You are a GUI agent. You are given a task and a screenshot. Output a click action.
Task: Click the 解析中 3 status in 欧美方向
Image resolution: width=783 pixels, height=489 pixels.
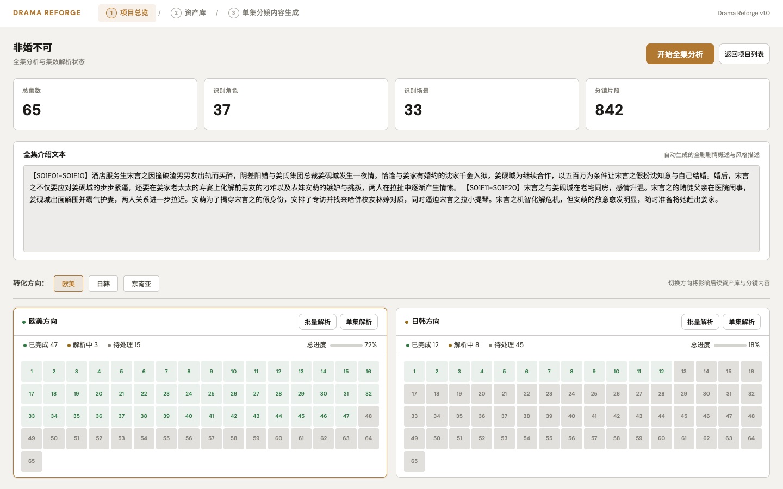point(83,345)
